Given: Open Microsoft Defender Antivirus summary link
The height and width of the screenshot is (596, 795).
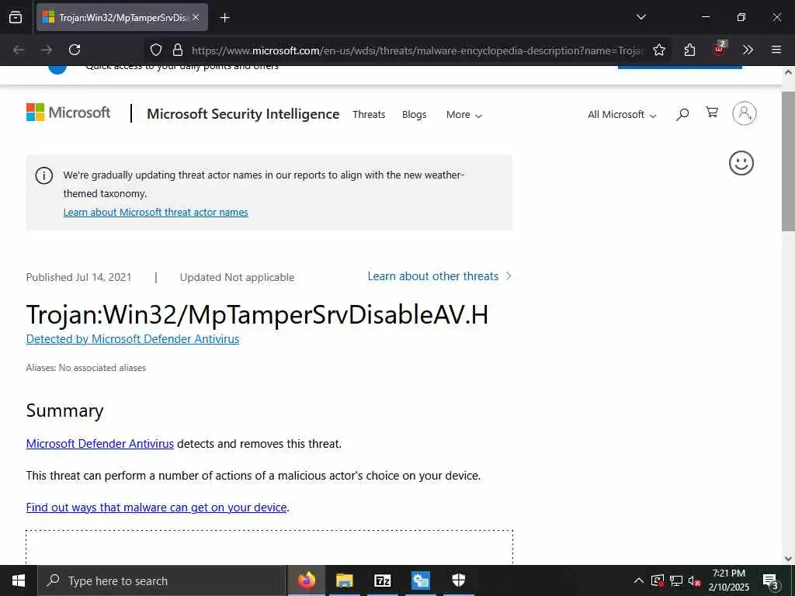Looking at the screenshot, I should 100,444.
